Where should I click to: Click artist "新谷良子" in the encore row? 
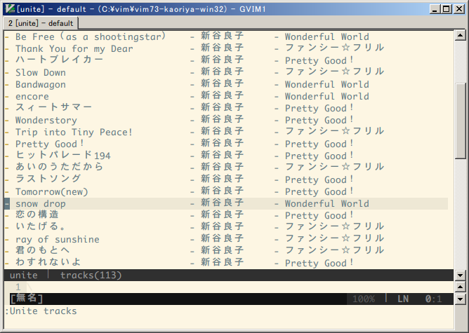pos(223,96)
